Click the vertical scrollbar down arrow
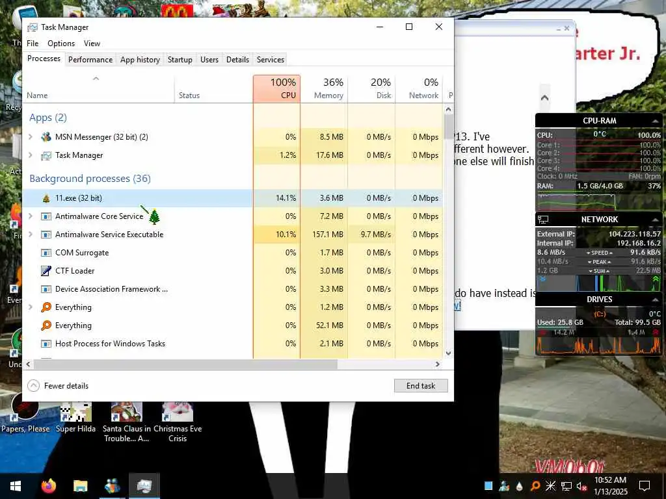Viewport: 666px width, 499px height. coord(449,353)
